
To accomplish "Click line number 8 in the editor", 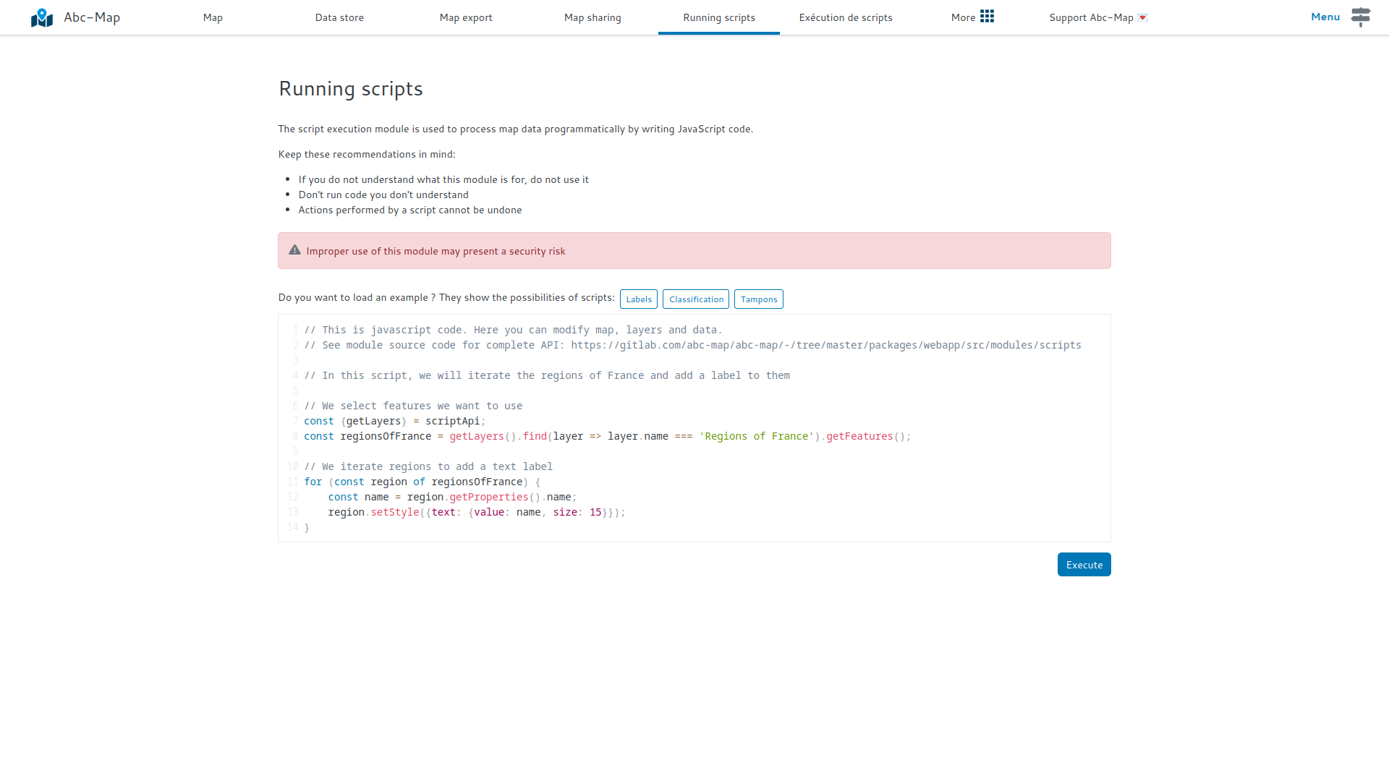I will click(x=295, y=436).
